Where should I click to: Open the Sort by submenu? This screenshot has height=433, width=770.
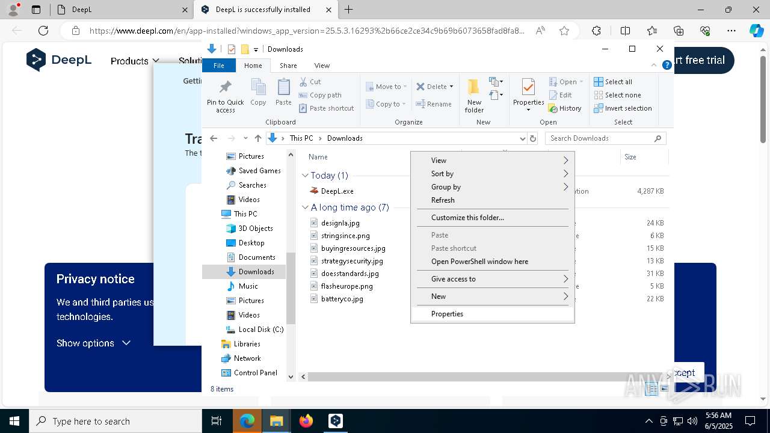pyautogui.click(x=493, y=174)
